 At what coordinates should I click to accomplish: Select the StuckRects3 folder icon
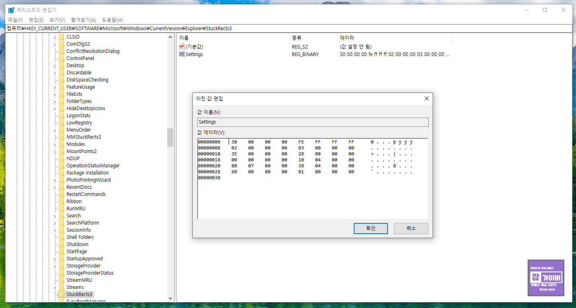61,294
